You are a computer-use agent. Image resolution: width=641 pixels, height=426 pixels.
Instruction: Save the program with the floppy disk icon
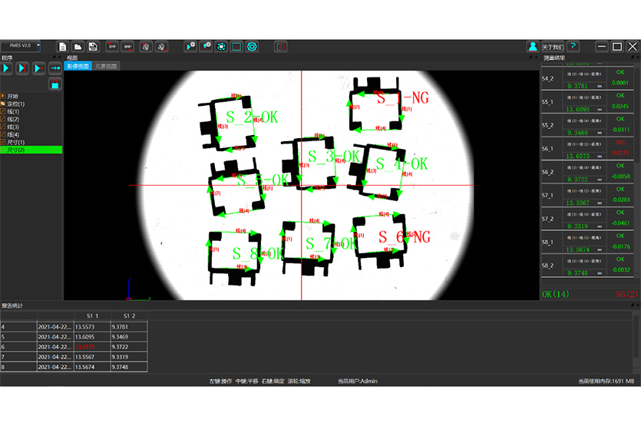(x=92, y=47)
